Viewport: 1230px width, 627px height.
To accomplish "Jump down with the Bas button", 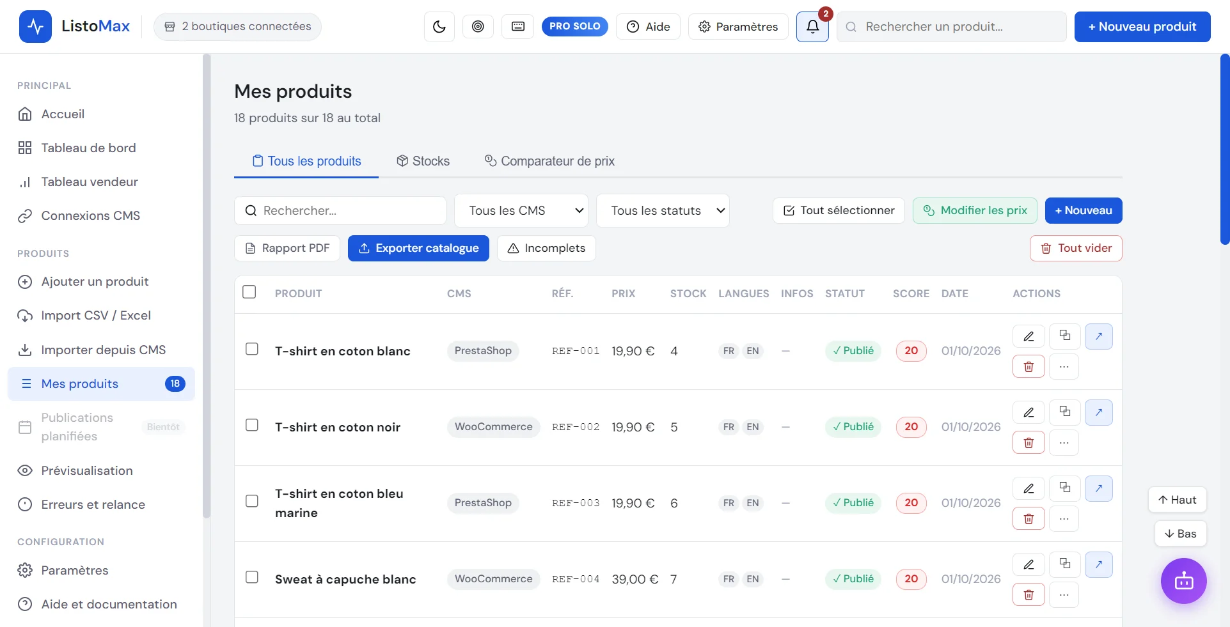I will click(x=1181, y=534).
